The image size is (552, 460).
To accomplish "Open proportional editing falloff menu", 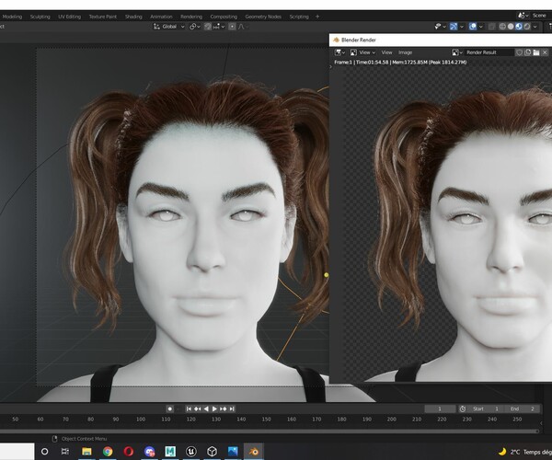I will tap(243, 27).
